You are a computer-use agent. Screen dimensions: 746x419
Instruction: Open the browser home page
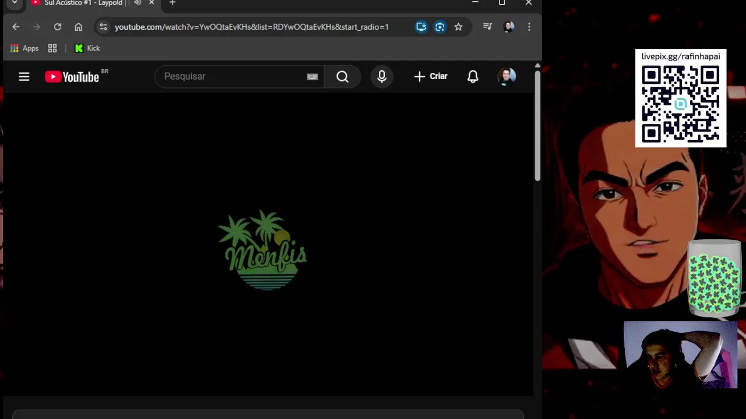(x=79, y=27)
